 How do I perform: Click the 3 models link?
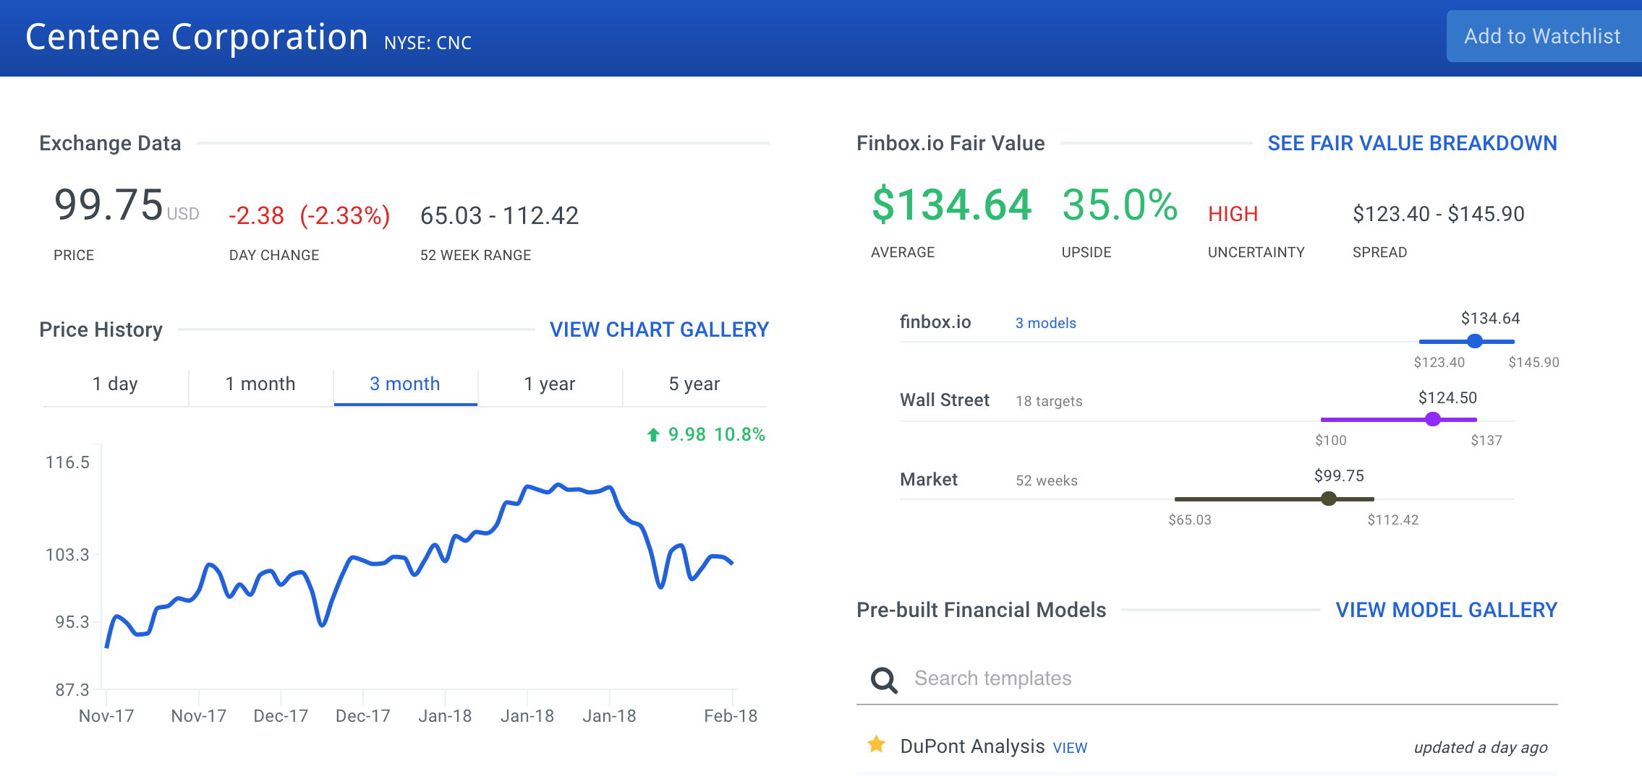pos(1045,323)
